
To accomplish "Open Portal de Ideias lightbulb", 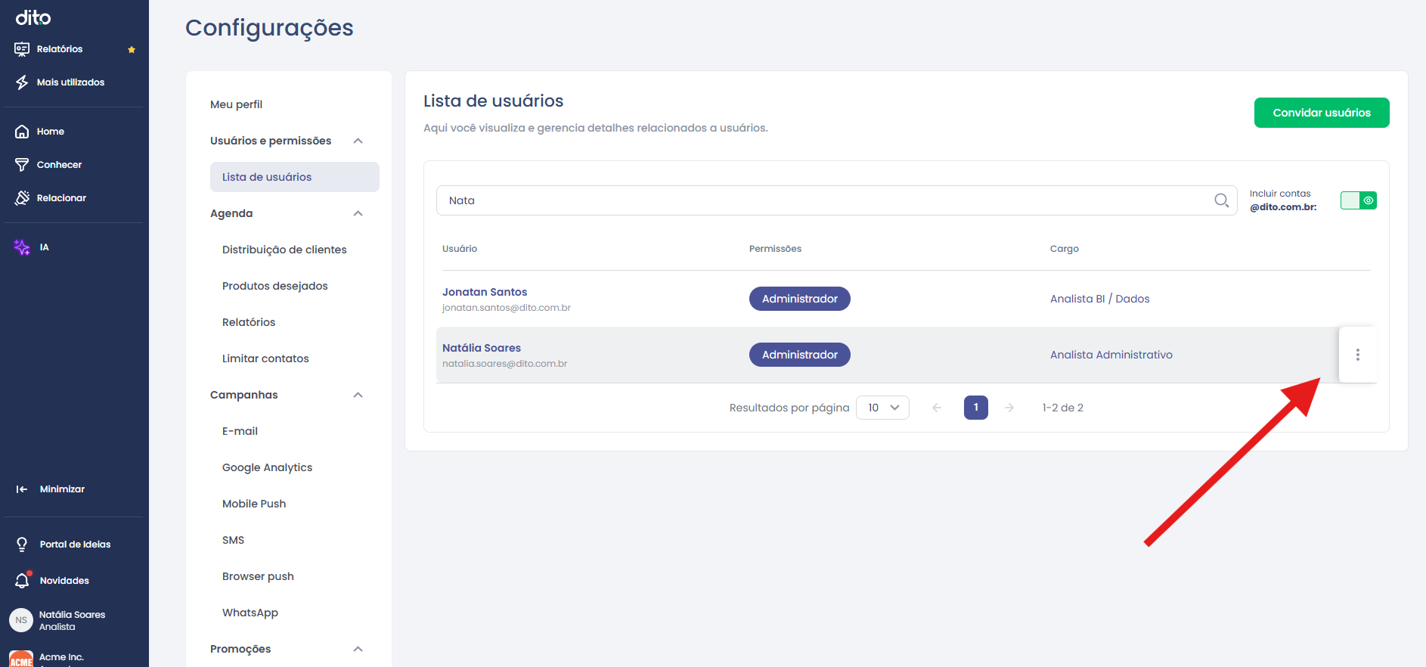I will pos(22,544).
